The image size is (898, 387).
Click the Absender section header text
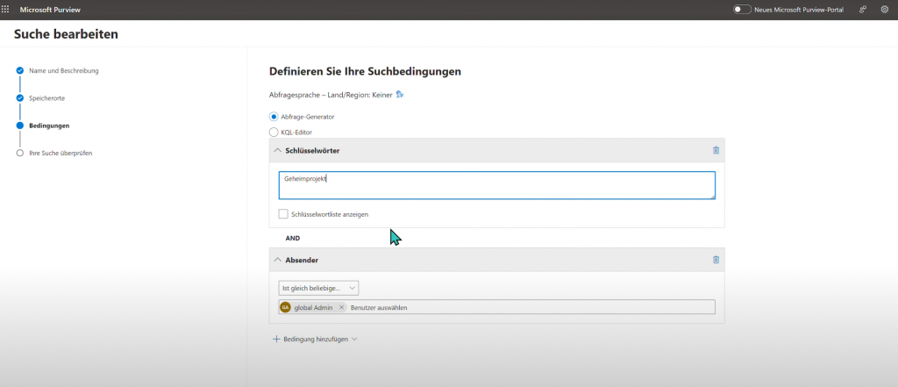tap(302, 260)
